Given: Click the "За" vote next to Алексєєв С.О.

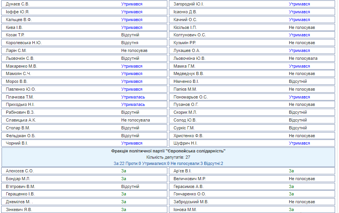Looking at the screenshot, I should coord(124,171).
